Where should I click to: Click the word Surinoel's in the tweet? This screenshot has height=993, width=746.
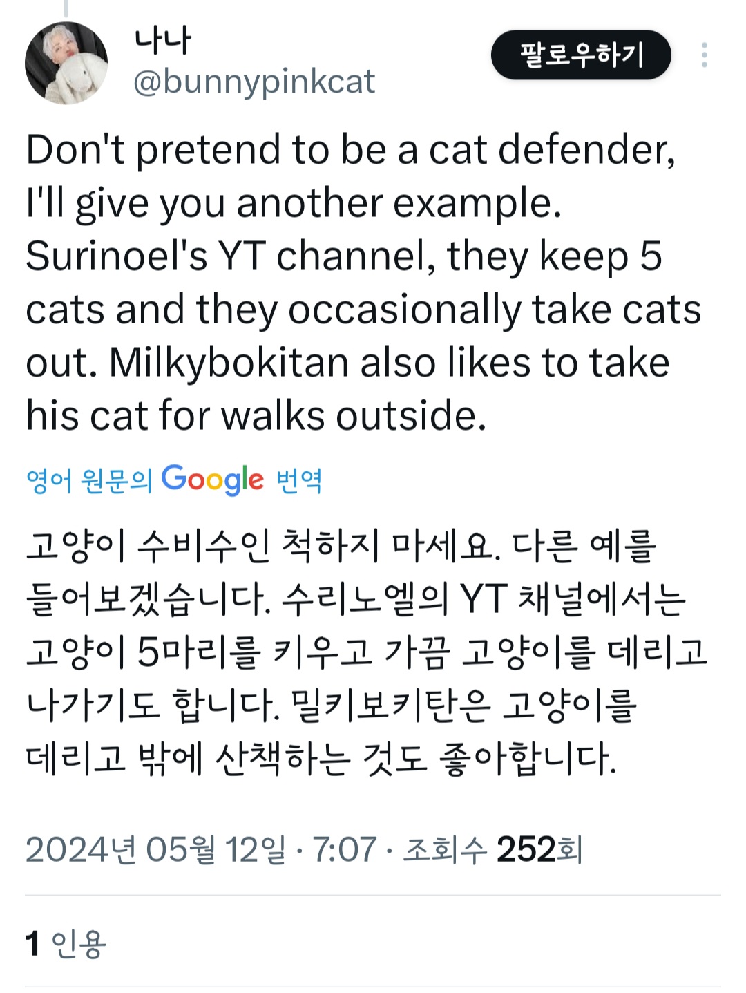point(116,256)
